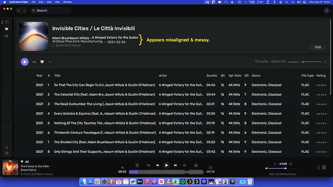
Task: Open A Winged Victory for the Sullen link
Action: [x=115, y=37]
